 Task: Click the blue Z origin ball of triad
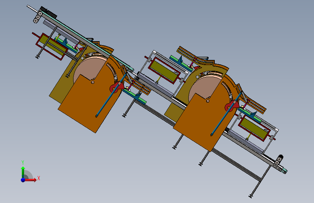(23, 180)
